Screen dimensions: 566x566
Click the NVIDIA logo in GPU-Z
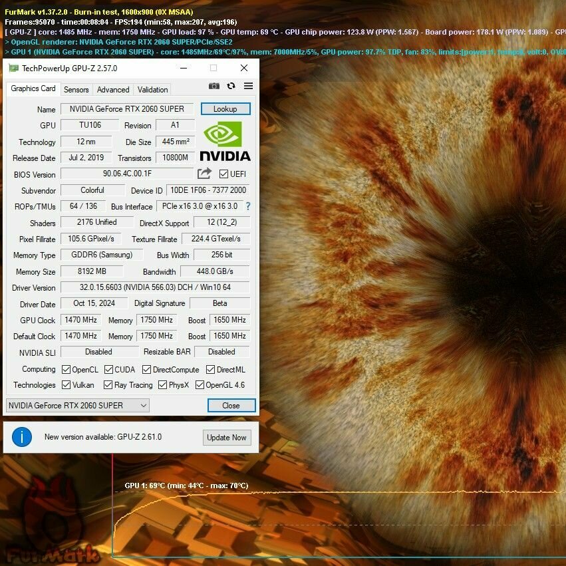point(225,141)
